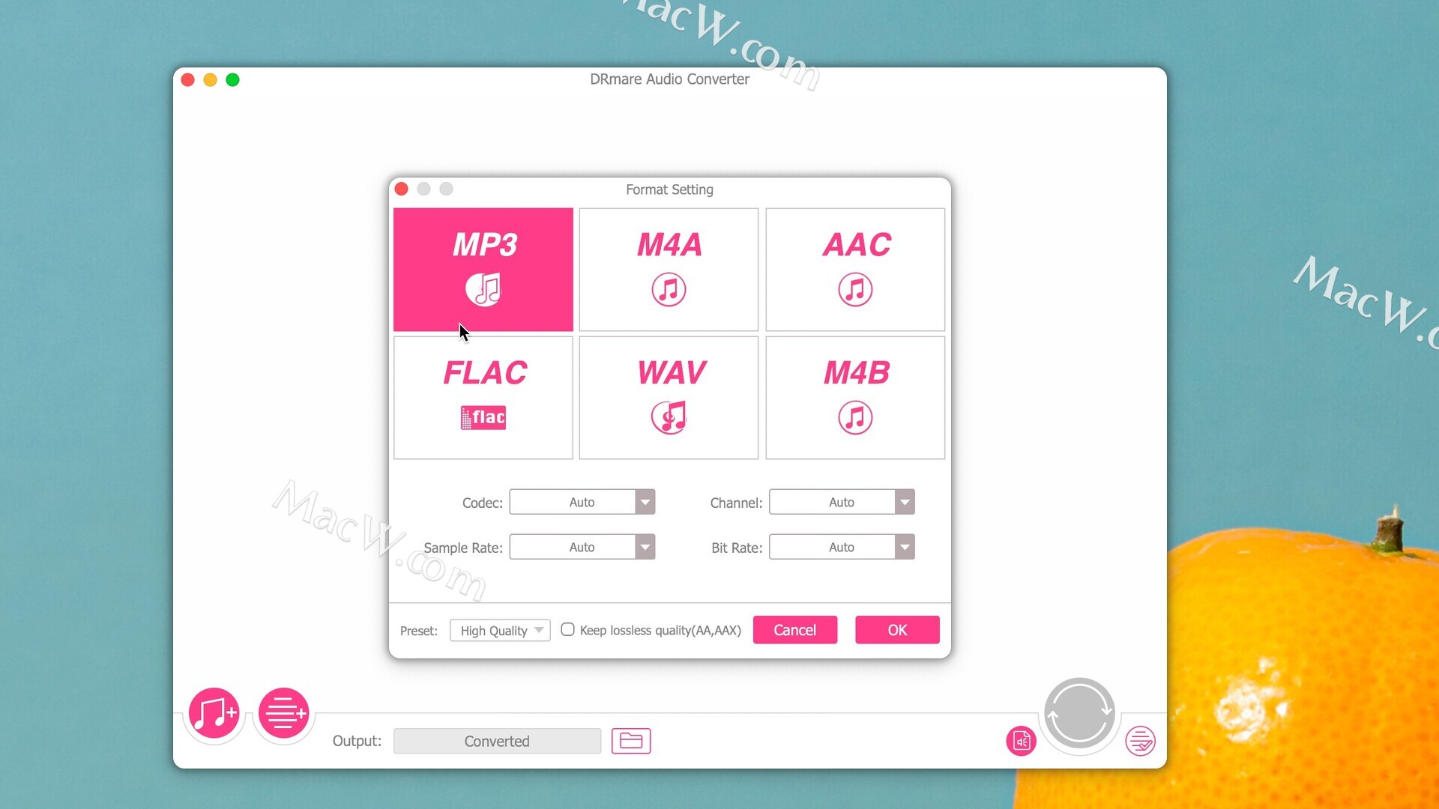Confirm format settings with OK

[897, 630]
